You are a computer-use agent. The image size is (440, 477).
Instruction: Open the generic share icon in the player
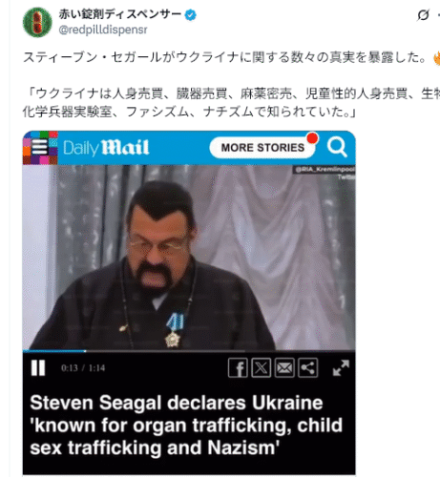307,368
